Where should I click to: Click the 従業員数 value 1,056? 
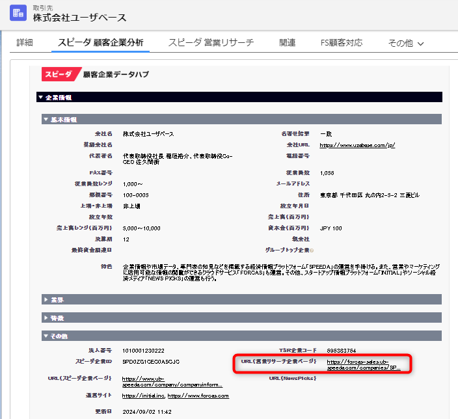click(x=327, y=173)
